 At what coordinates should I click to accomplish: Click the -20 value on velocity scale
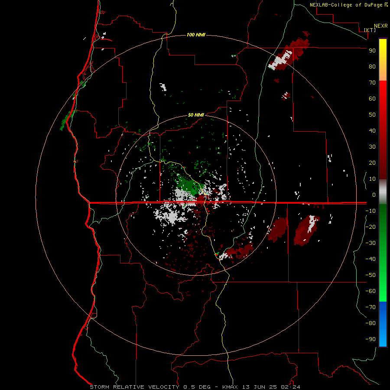[370, 227]
